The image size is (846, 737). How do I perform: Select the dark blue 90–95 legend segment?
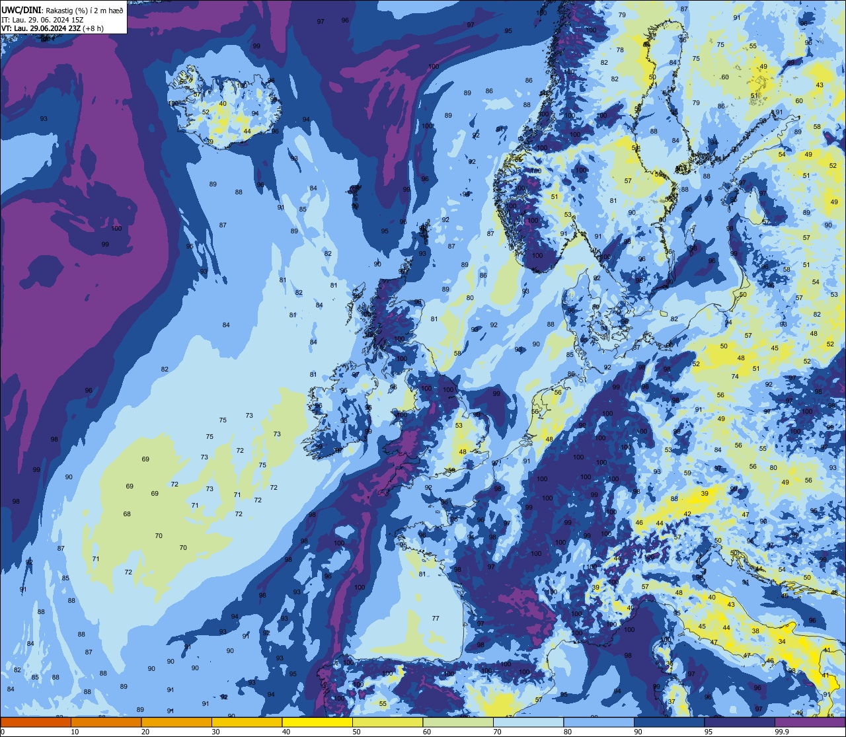coord(669,722)
